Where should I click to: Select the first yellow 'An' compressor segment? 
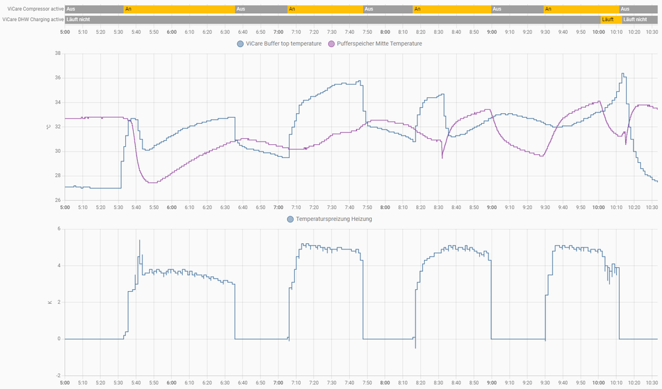coord(179,9)
